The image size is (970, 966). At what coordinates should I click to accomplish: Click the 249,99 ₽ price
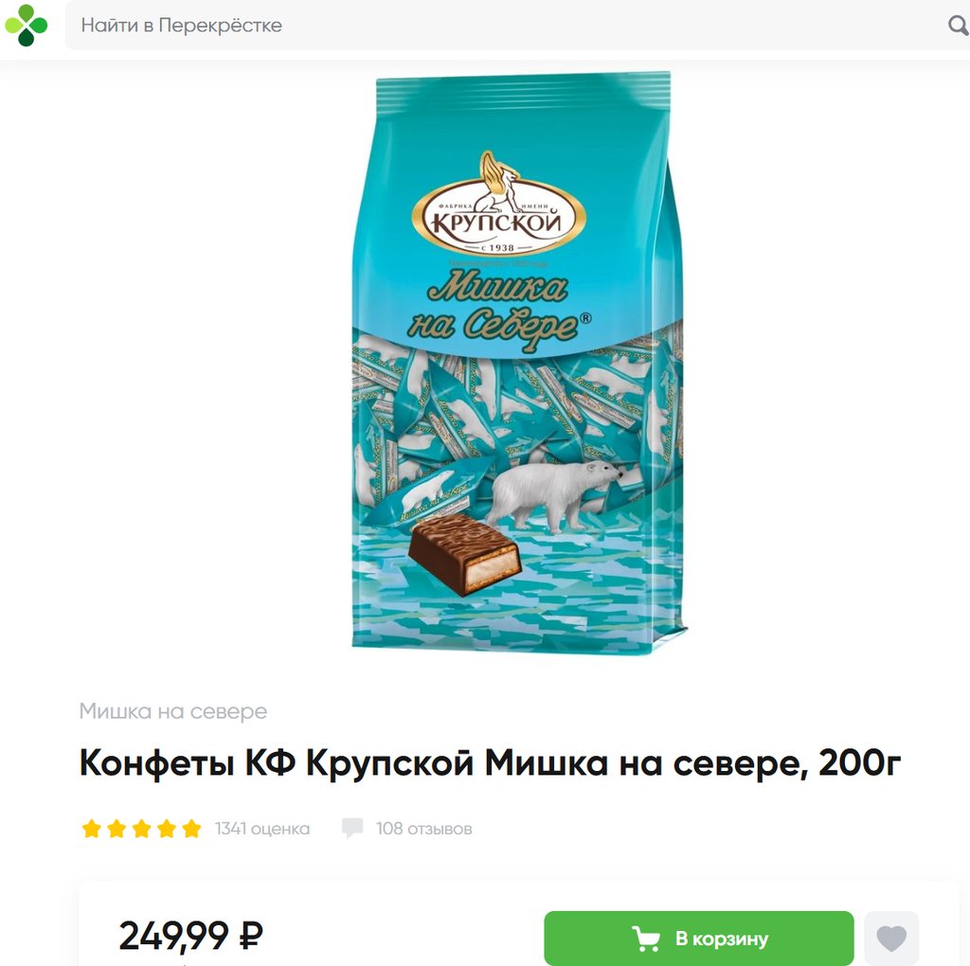[x=190, y=936]
